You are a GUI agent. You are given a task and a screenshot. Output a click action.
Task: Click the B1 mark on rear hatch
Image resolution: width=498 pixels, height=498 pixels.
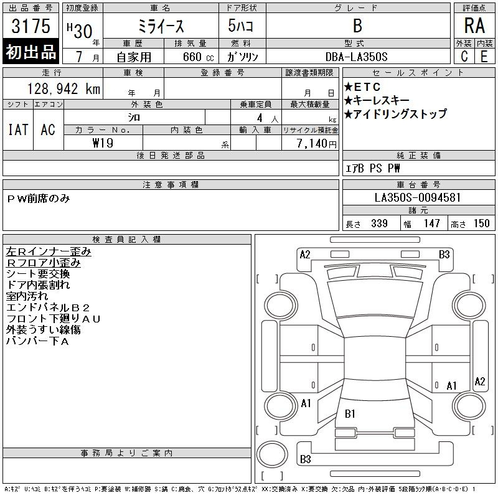coord(350,413)
